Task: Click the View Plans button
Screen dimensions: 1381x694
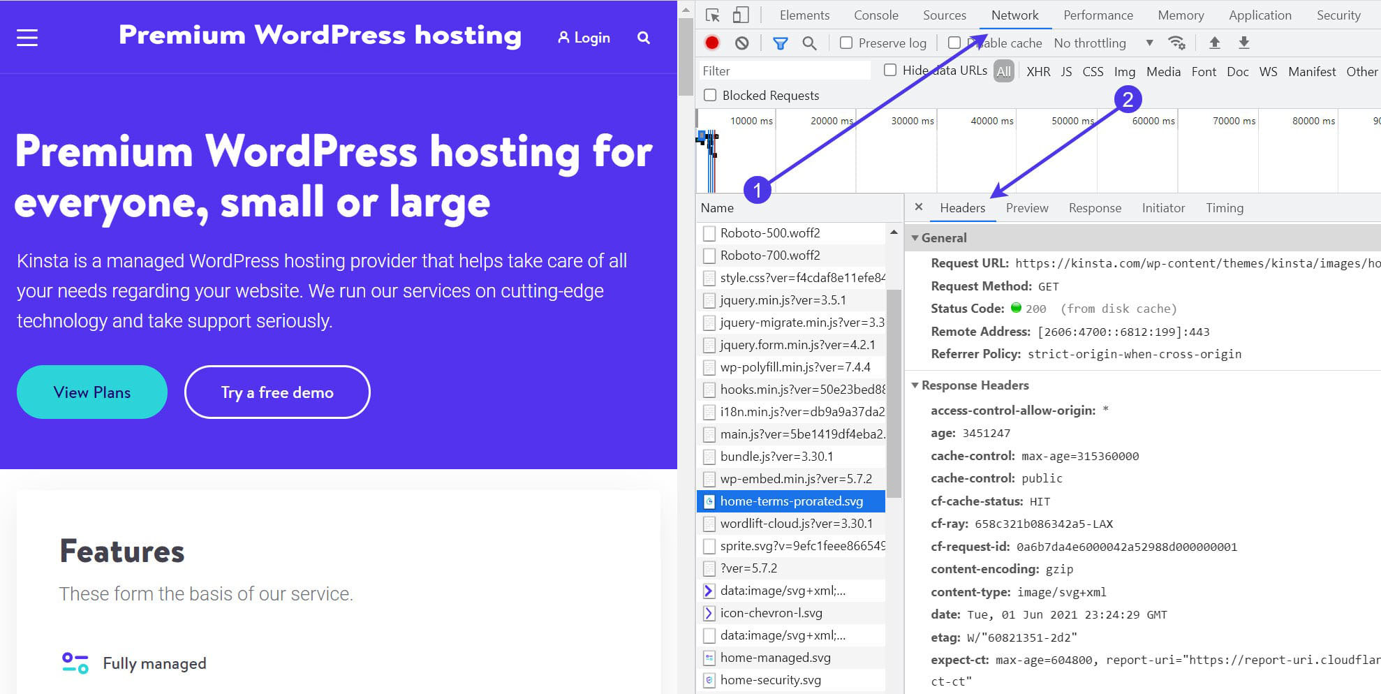Action: 91,392
